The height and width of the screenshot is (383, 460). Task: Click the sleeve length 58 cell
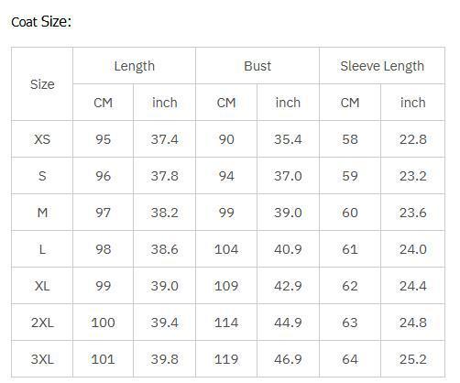(x=350, y=139)
